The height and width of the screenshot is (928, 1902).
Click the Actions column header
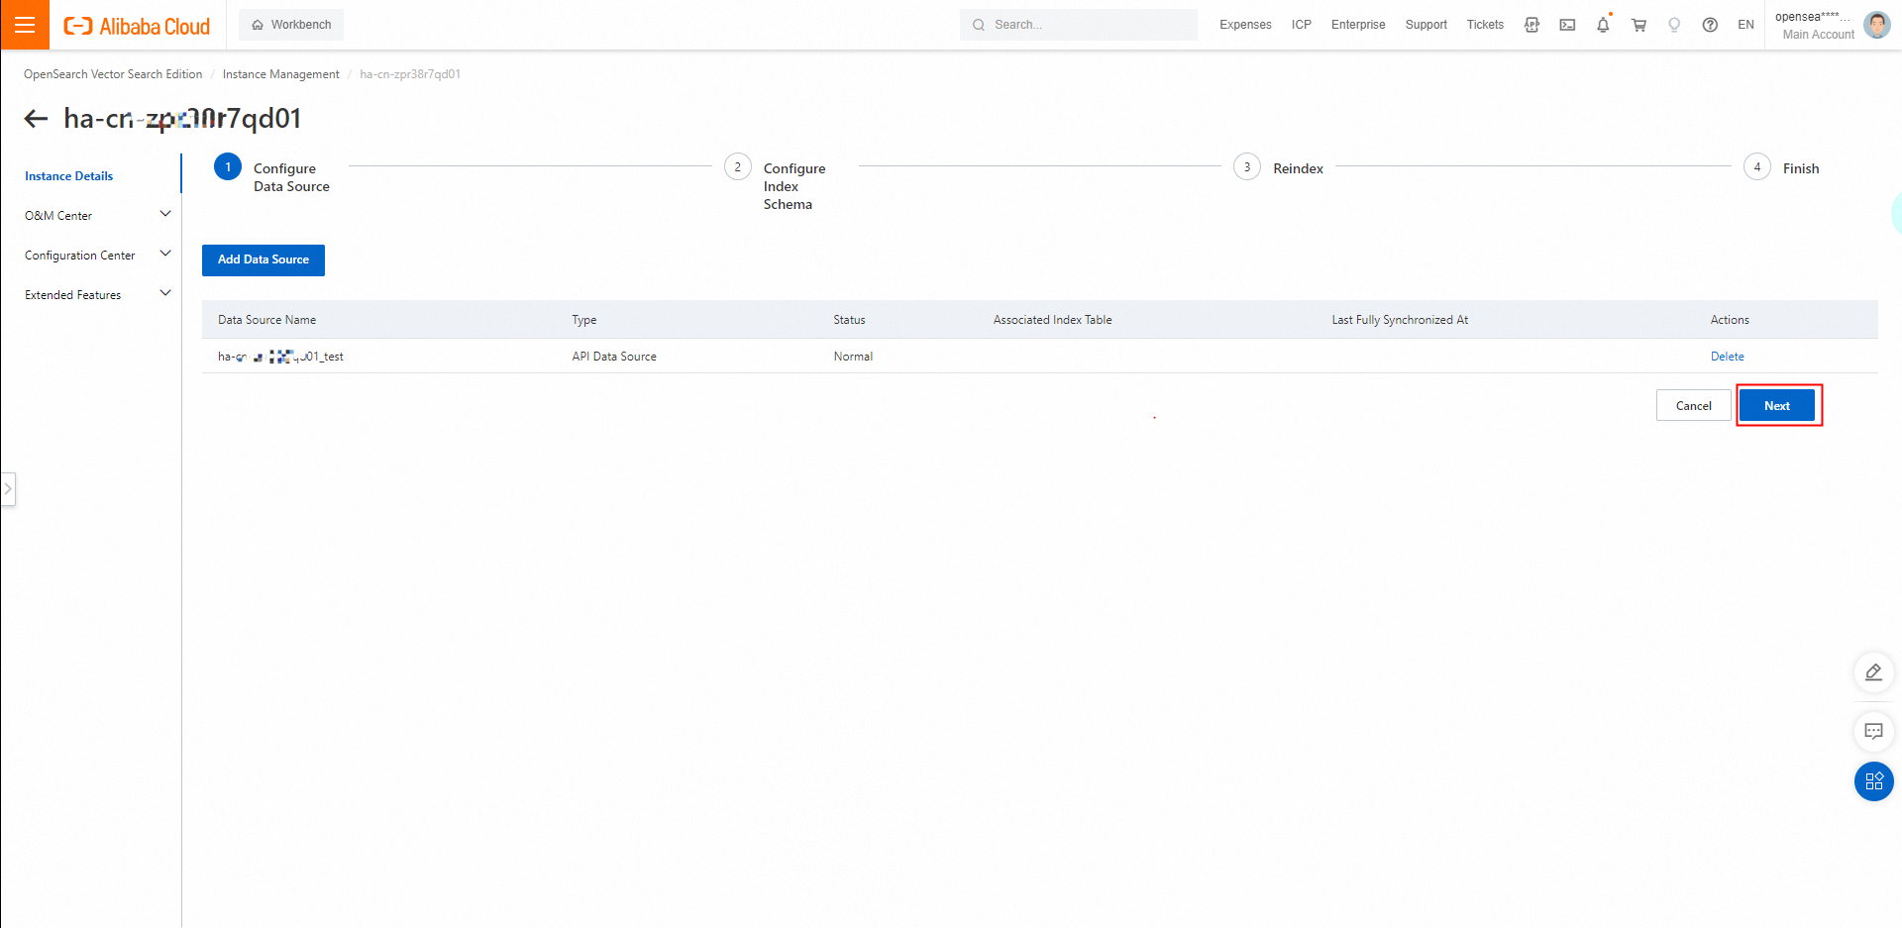pyautogui.click(x=1730, y=320)
